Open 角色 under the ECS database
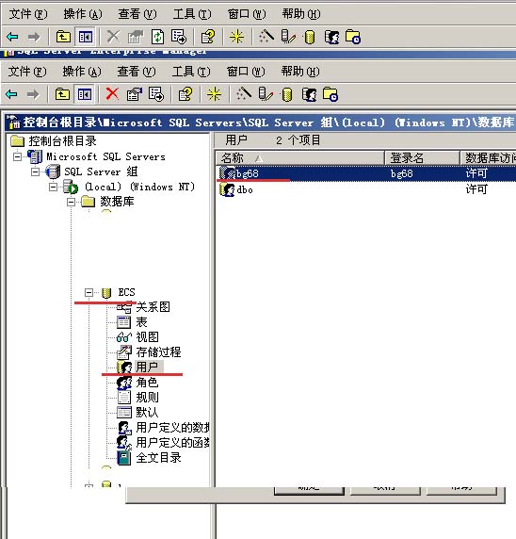Viewport: 516px width, 539px height. tap(148, 383)
